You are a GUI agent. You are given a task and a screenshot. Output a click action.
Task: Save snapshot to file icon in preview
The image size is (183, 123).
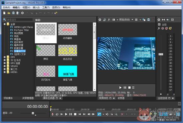[x=148, y=20]
